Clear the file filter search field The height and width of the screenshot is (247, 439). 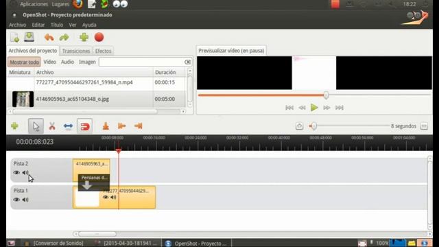[x=187, y=62]
